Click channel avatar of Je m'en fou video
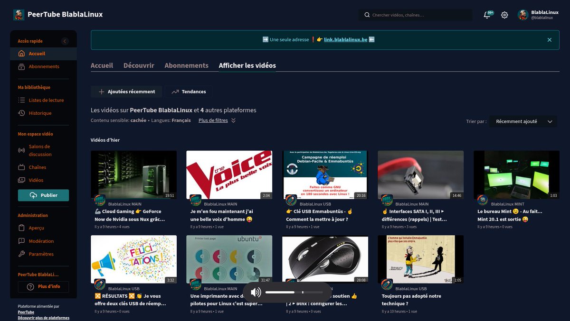Viewport: 570px width, 321px height. coord(196,200)
